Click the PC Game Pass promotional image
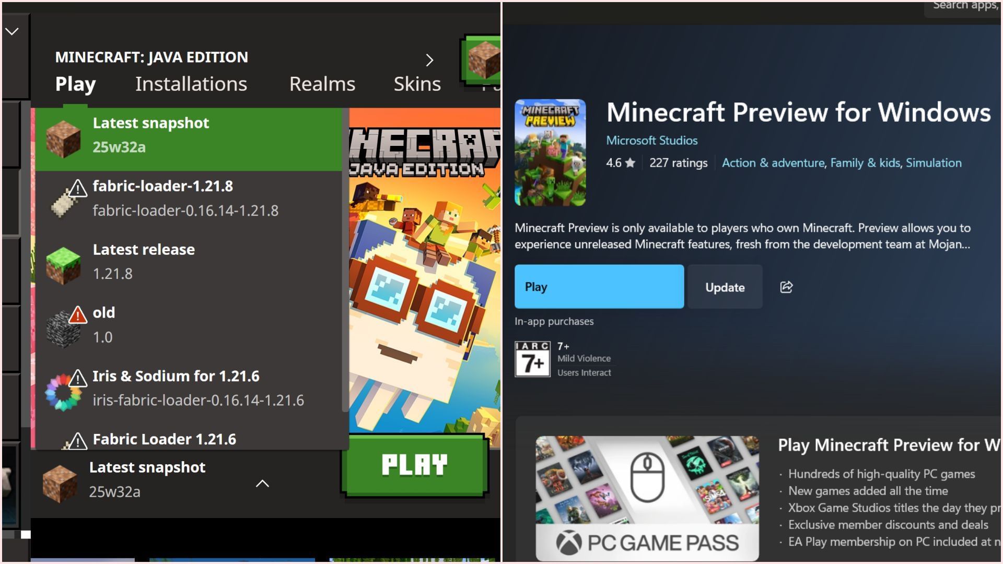The width and height of the screenshot is (1003, 564). click(x=647, y=499)
